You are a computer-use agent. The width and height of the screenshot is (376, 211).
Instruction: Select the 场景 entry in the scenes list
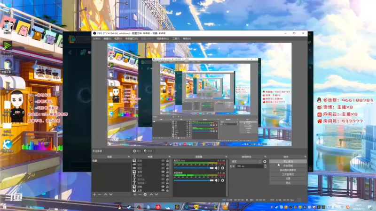111,161
